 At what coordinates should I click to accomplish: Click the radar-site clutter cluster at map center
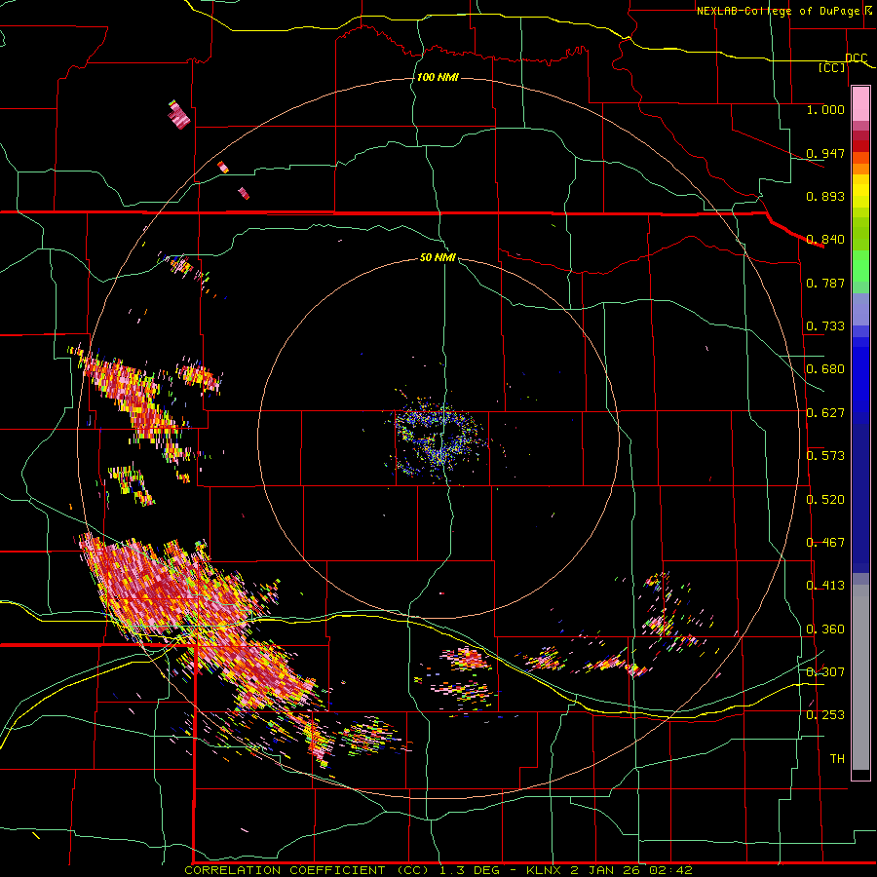point(439,439)
